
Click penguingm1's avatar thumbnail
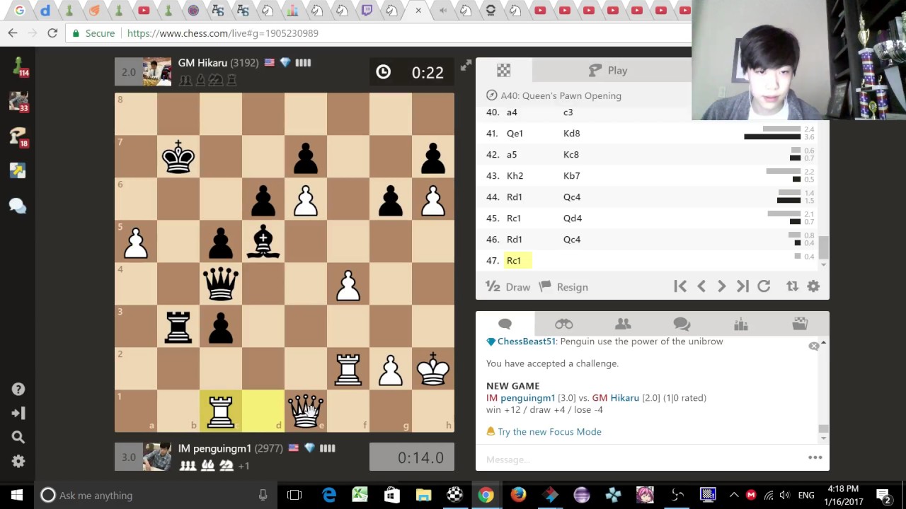pos(157,457)
